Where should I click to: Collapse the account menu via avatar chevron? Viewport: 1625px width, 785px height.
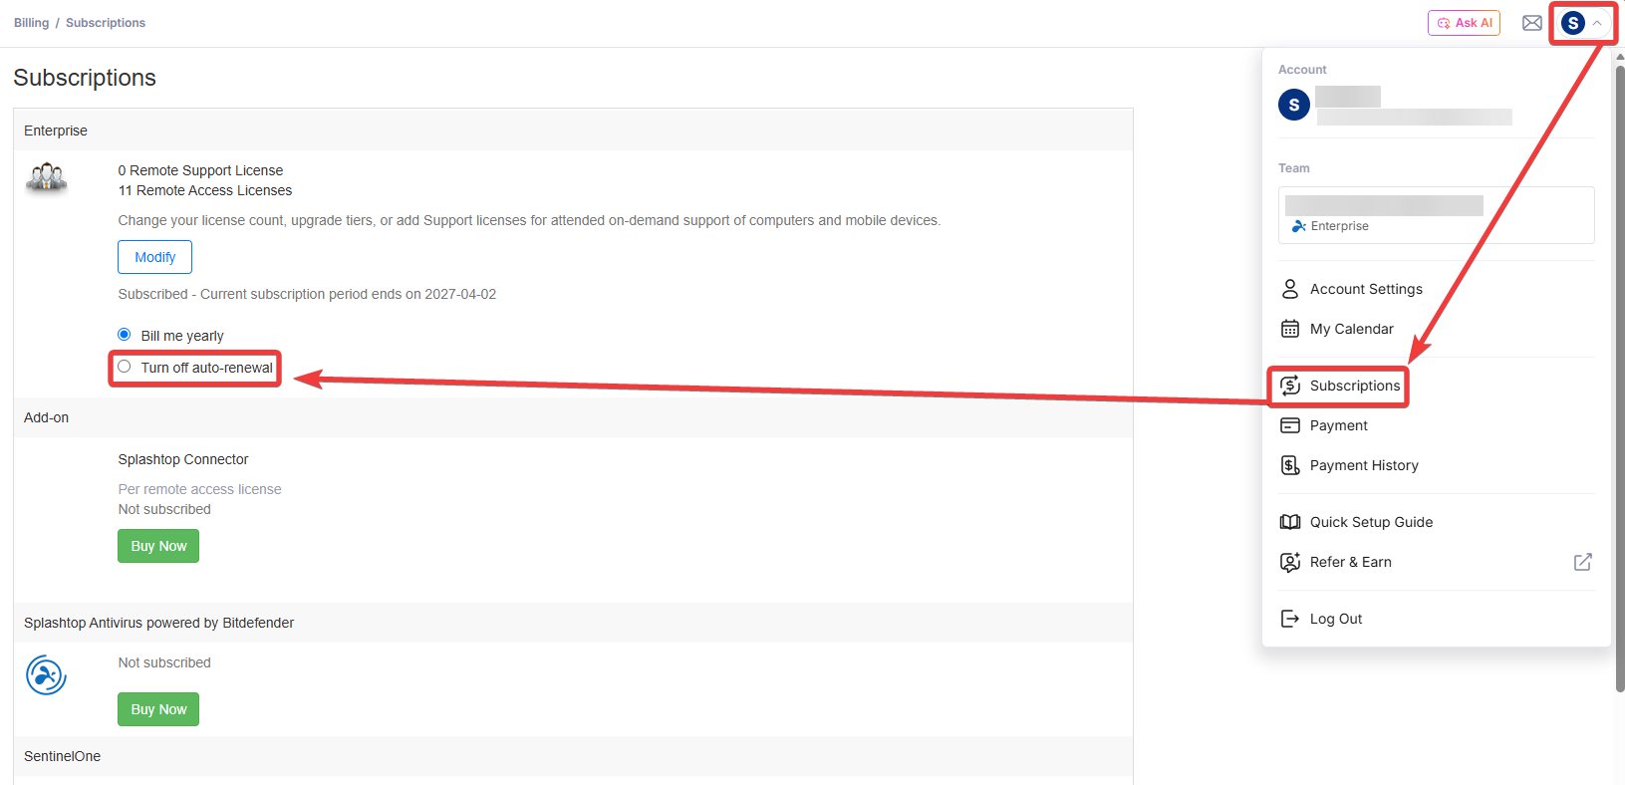point(1597,23)
